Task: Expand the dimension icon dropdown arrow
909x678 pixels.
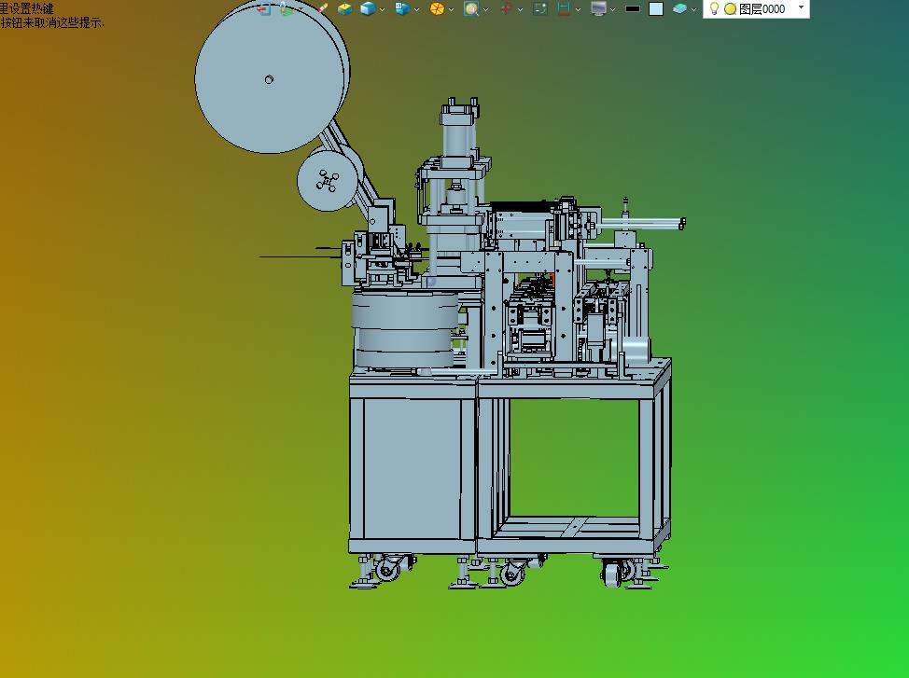Action: point(578,9)
